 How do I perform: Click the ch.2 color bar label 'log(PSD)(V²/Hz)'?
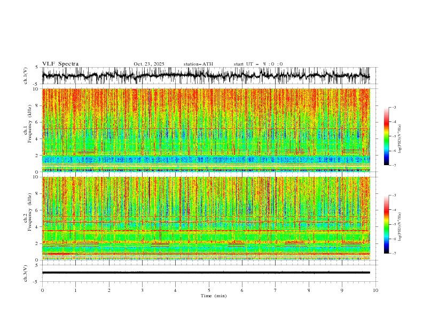(x=400, y=227)
